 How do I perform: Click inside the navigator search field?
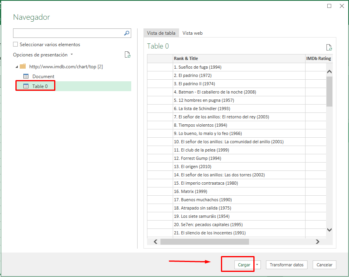pos(67,33)
